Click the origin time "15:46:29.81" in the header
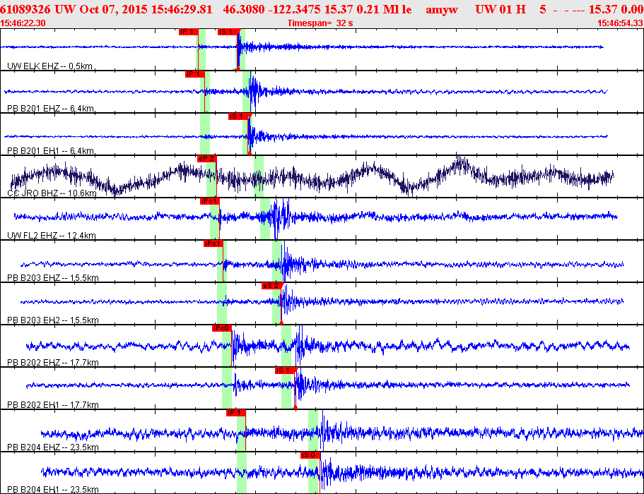The height and width of the screenshot is (494, 644). pyautogui.click(x=182, y=9)
